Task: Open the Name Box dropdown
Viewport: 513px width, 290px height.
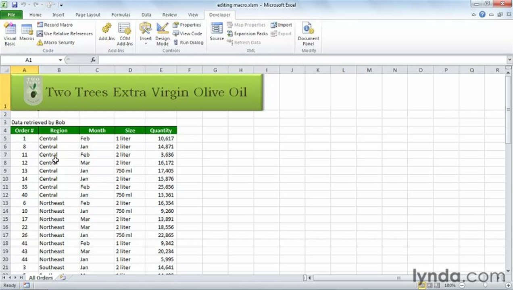Action: point(60,60)
